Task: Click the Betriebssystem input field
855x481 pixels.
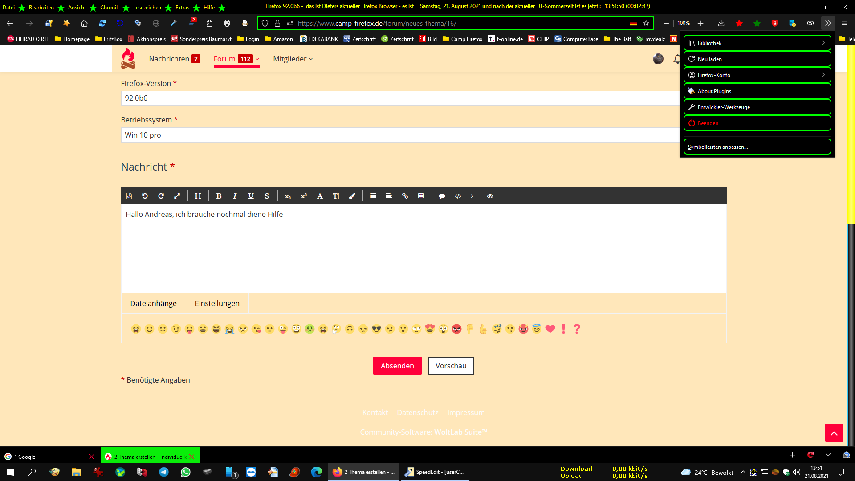Action: 400,135
